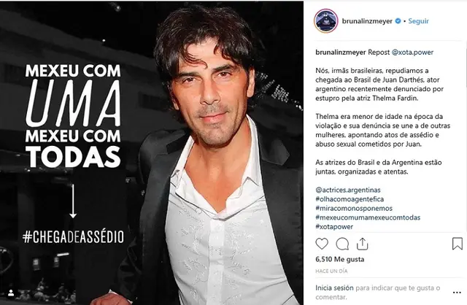Open the #xotapower hashtag
The image size is (467, 305).
[x=334, y=227]
